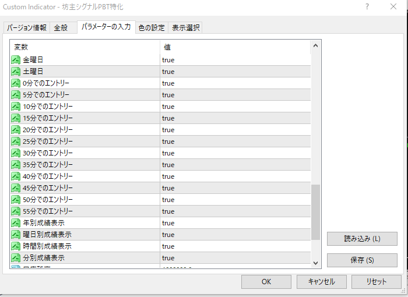Open the 表示選択 tab
Screen dimensions: 408x297
coord(185,27)
